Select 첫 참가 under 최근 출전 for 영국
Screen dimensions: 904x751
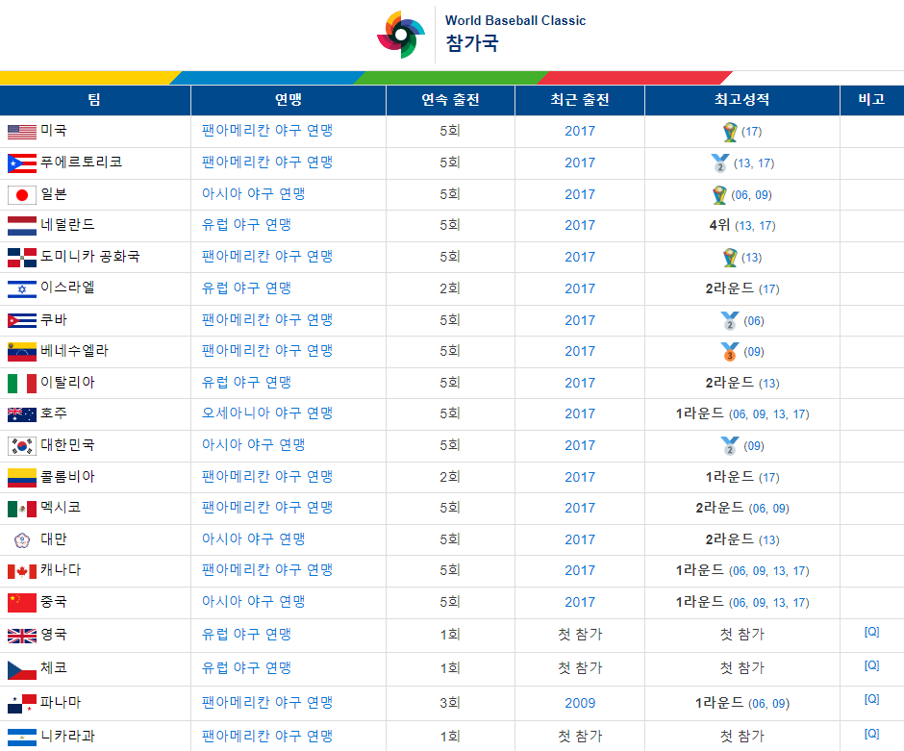[580, 635]
